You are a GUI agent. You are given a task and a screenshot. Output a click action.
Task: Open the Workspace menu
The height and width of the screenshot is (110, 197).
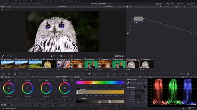click(x=69, y=1)
